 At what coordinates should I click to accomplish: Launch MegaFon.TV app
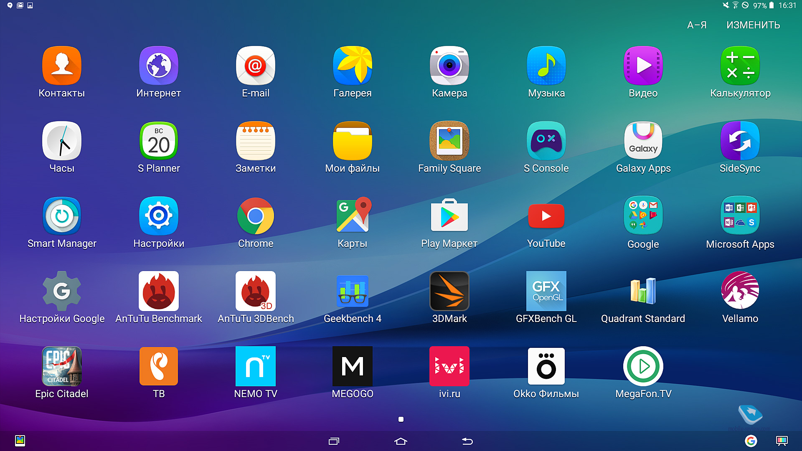(643, 367)
